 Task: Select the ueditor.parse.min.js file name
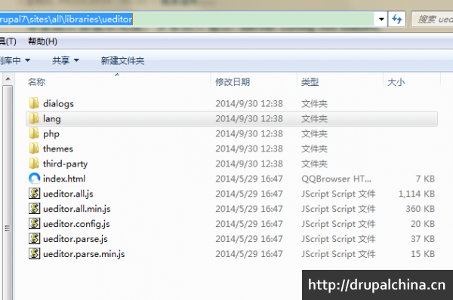(x=84, y=253)
